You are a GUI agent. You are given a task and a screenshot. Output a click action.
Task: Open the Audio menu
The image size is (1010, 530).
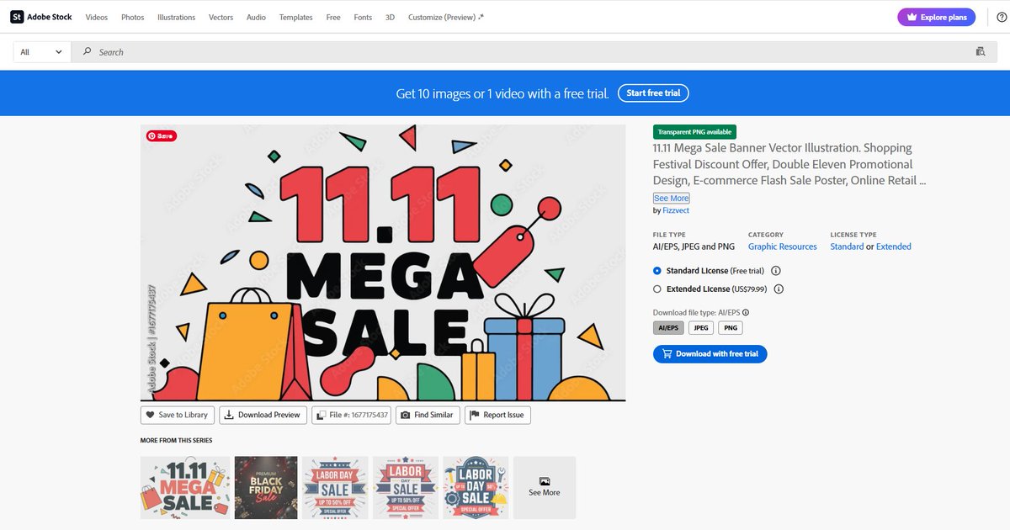pyautogui.click(x=257, y=17)
